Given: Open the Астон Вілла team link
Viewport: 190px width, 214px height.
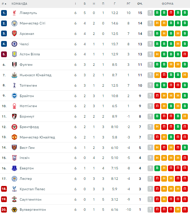Looking at the screenshot, I should pos(30,54).
